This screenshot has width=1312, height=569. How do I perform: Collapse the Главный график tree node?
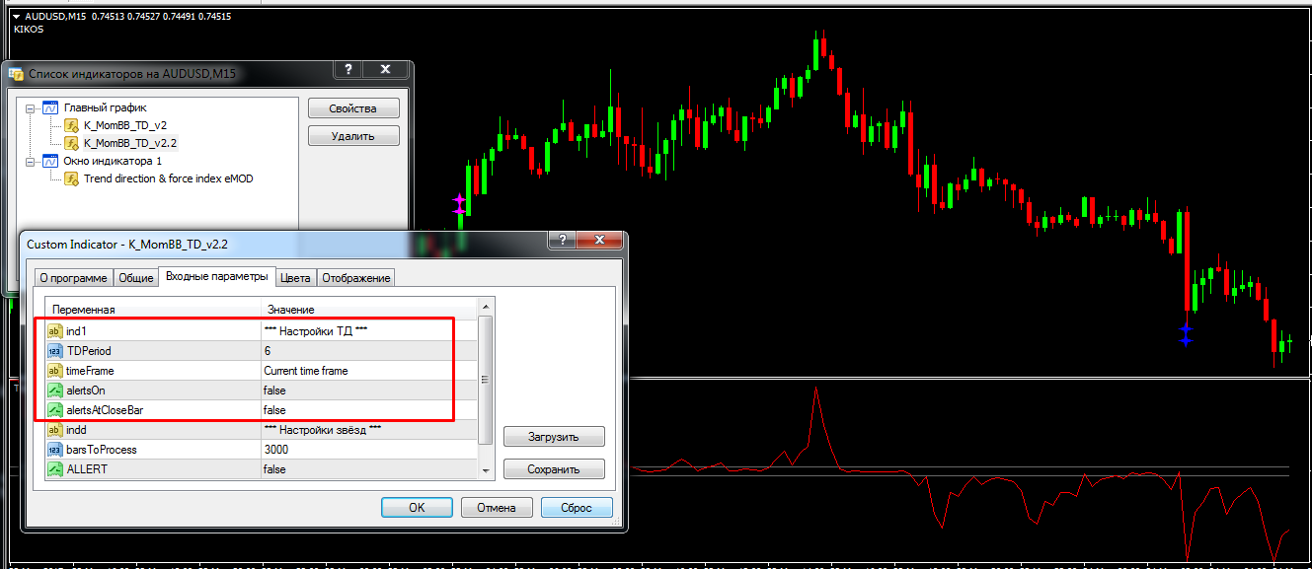tap(31, 107)
